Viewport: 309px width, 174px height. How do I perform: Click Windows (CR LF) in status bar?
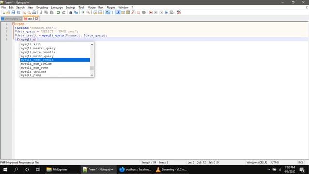(x=256, y=162)
